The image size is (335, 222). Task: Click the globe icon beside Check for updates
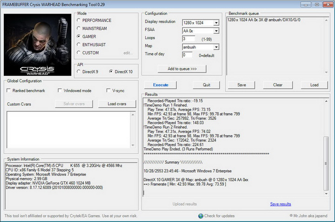coord(201,216)
